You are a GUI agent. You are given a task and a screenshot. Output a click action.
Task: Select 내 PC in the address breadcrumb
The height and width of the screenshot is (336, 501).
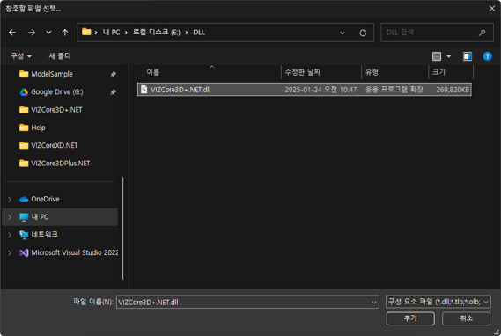tap(111, 33)
